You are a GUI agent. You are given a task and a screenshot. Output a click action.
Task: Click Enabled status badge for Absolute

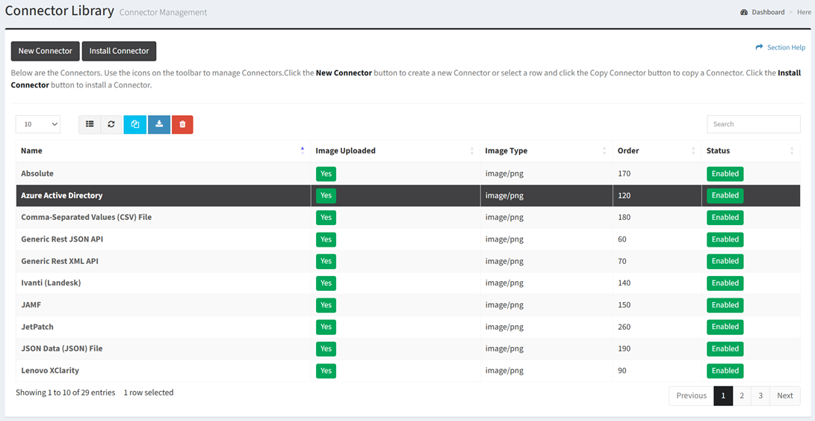[725, 173]
